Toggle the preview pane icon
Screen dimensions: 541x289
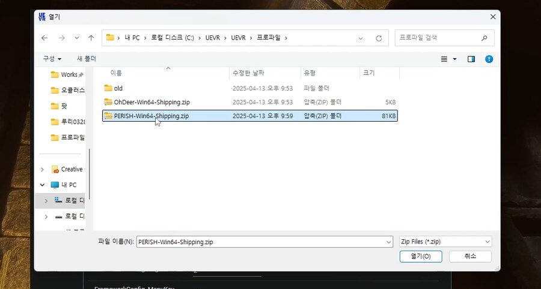[471, 59]
